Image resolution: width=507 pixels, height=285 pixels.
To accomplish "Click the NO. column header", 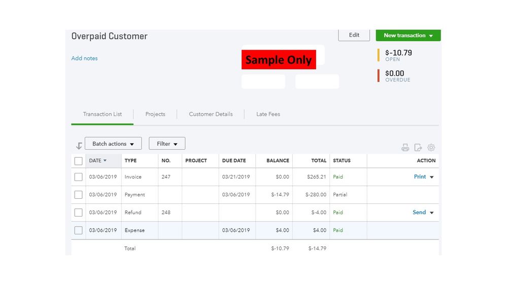I will pyautogui.click(x=166, y=161).
